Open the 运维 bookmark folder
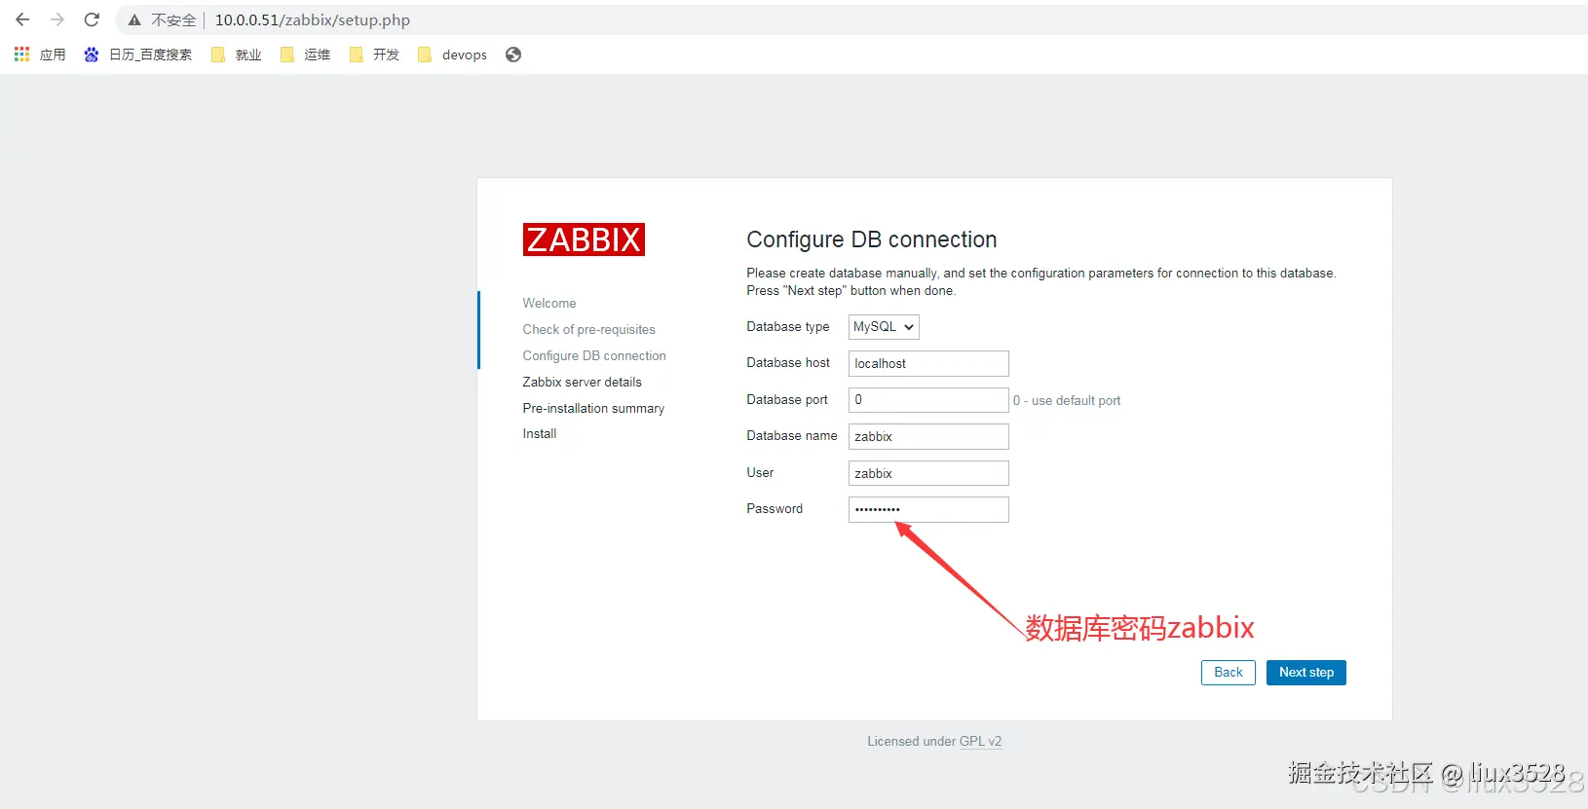The width and height of the screenshot is (1588, 809). (305, 55)
